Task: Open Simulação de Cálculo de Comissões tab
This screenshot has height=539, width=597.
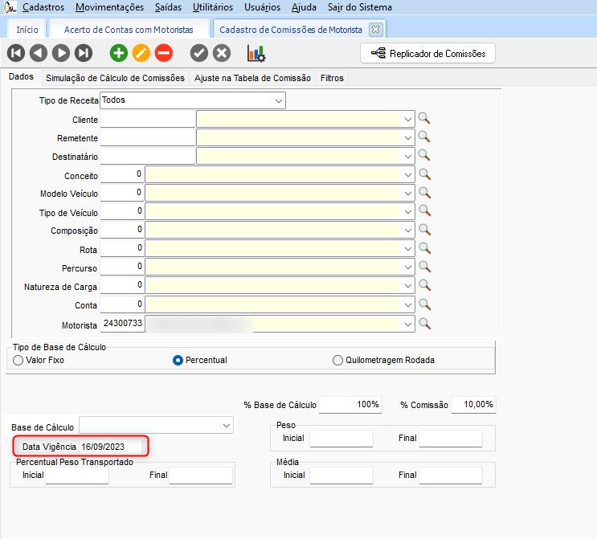Action: pos(115,78)
